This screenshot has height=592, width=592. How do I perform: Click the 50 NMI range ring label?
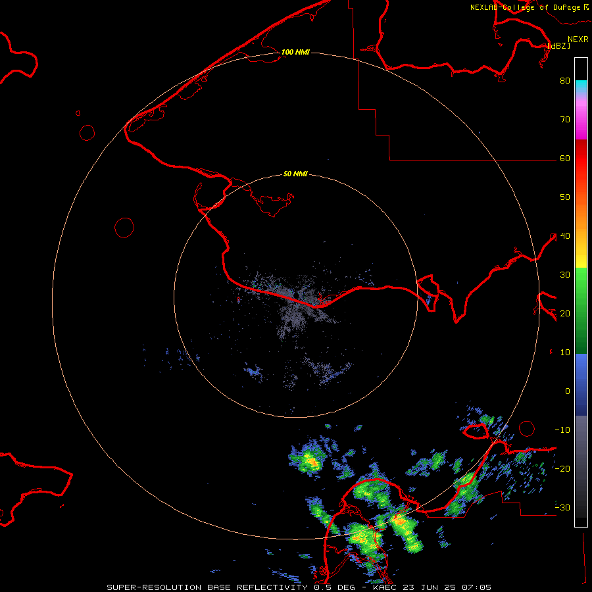[x=295, y=174]
